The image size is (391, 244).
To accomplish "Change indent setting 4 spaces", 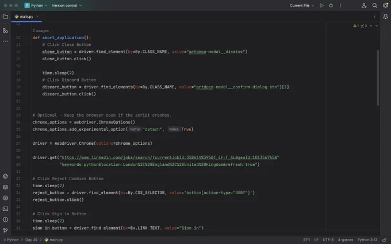I will [x=346, y=240].
